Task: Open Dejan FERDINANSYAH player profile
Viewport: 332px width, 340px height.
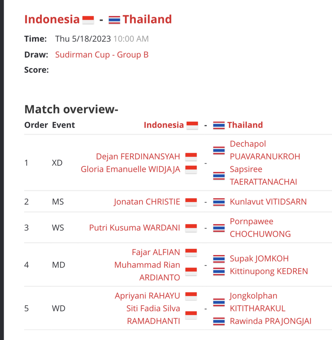Action: [x=138, y=157]
